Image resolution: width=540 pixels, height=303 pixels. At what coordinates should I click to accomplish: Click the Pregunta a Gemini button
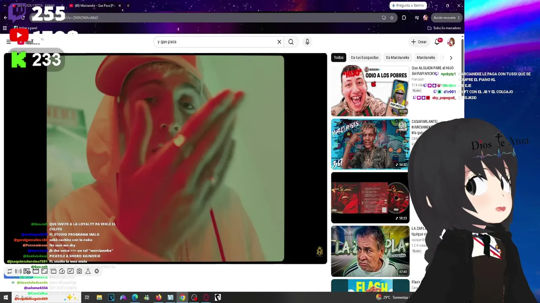click(408, 5)
